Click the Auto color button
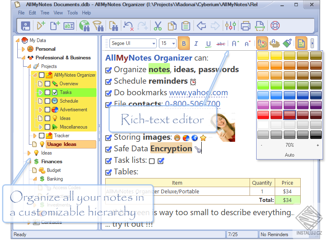Image resolution: width=330 pixels, height=244 pixels. [290, 155]
